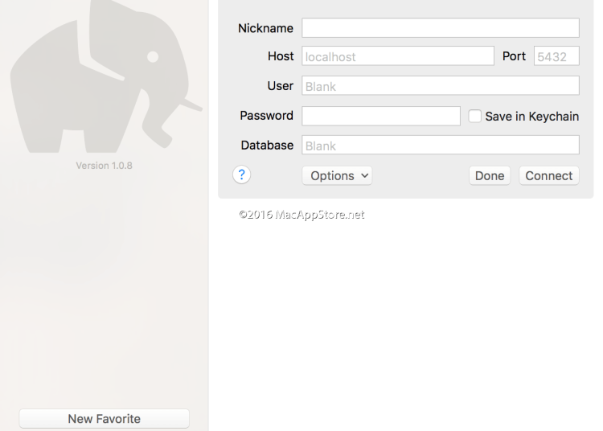This screenshot has width=603, height=431.
Task: Click the Connect button
Action: pyautogui.click(x=549, y=175)
